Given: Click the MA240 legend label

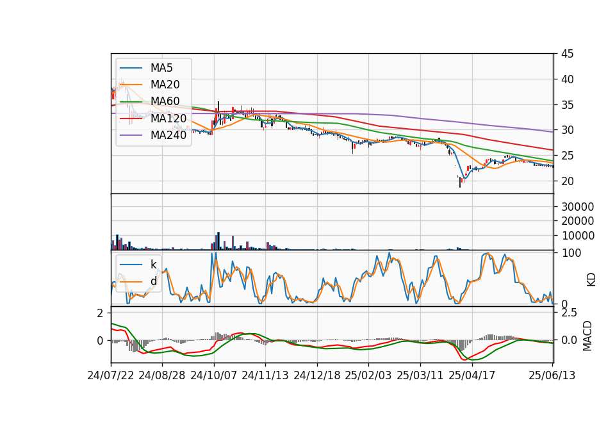Looking at the screenshot, I should (168, 135).
